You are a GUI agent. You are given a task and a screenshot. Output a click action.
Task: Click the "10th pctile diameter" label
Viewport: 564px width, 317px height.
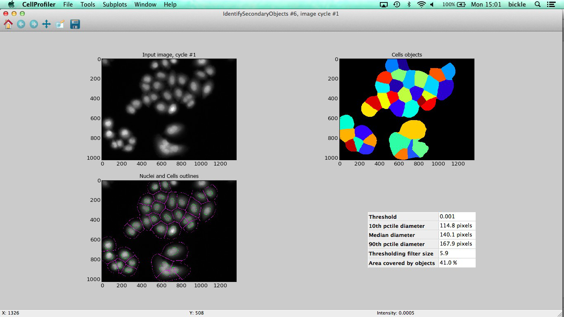397,226
